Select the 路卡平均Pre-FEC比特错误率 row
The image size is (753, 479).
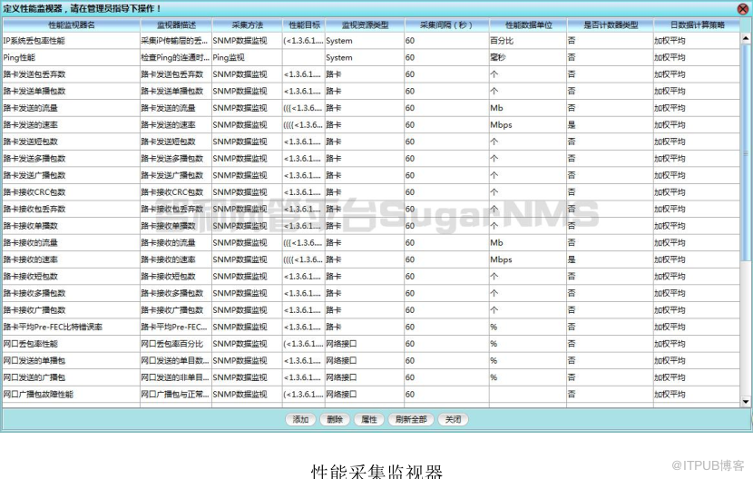pyautogui.click(x=371, y=327)
